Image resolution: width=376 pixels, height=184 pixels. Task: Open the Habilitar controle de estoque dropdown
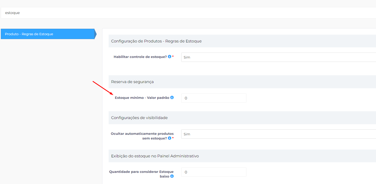(x=279, y=57)
